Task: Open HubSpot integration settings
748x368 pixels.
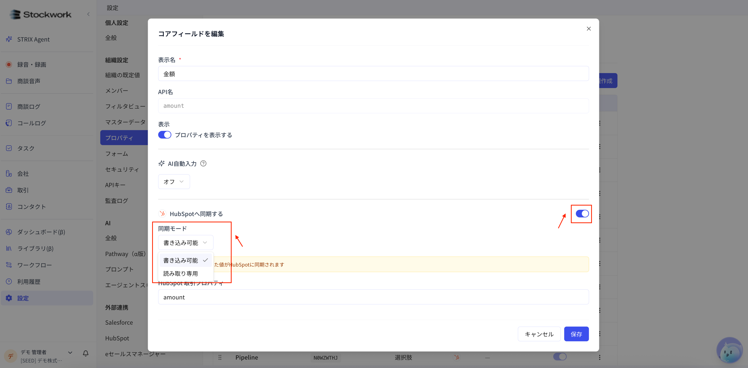Action: 117,338
